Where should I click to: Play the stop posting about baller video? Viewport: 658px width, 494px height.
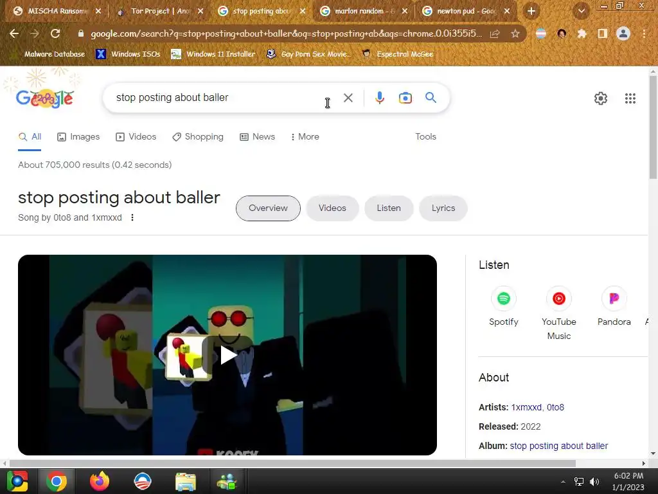tap(227, 355)
